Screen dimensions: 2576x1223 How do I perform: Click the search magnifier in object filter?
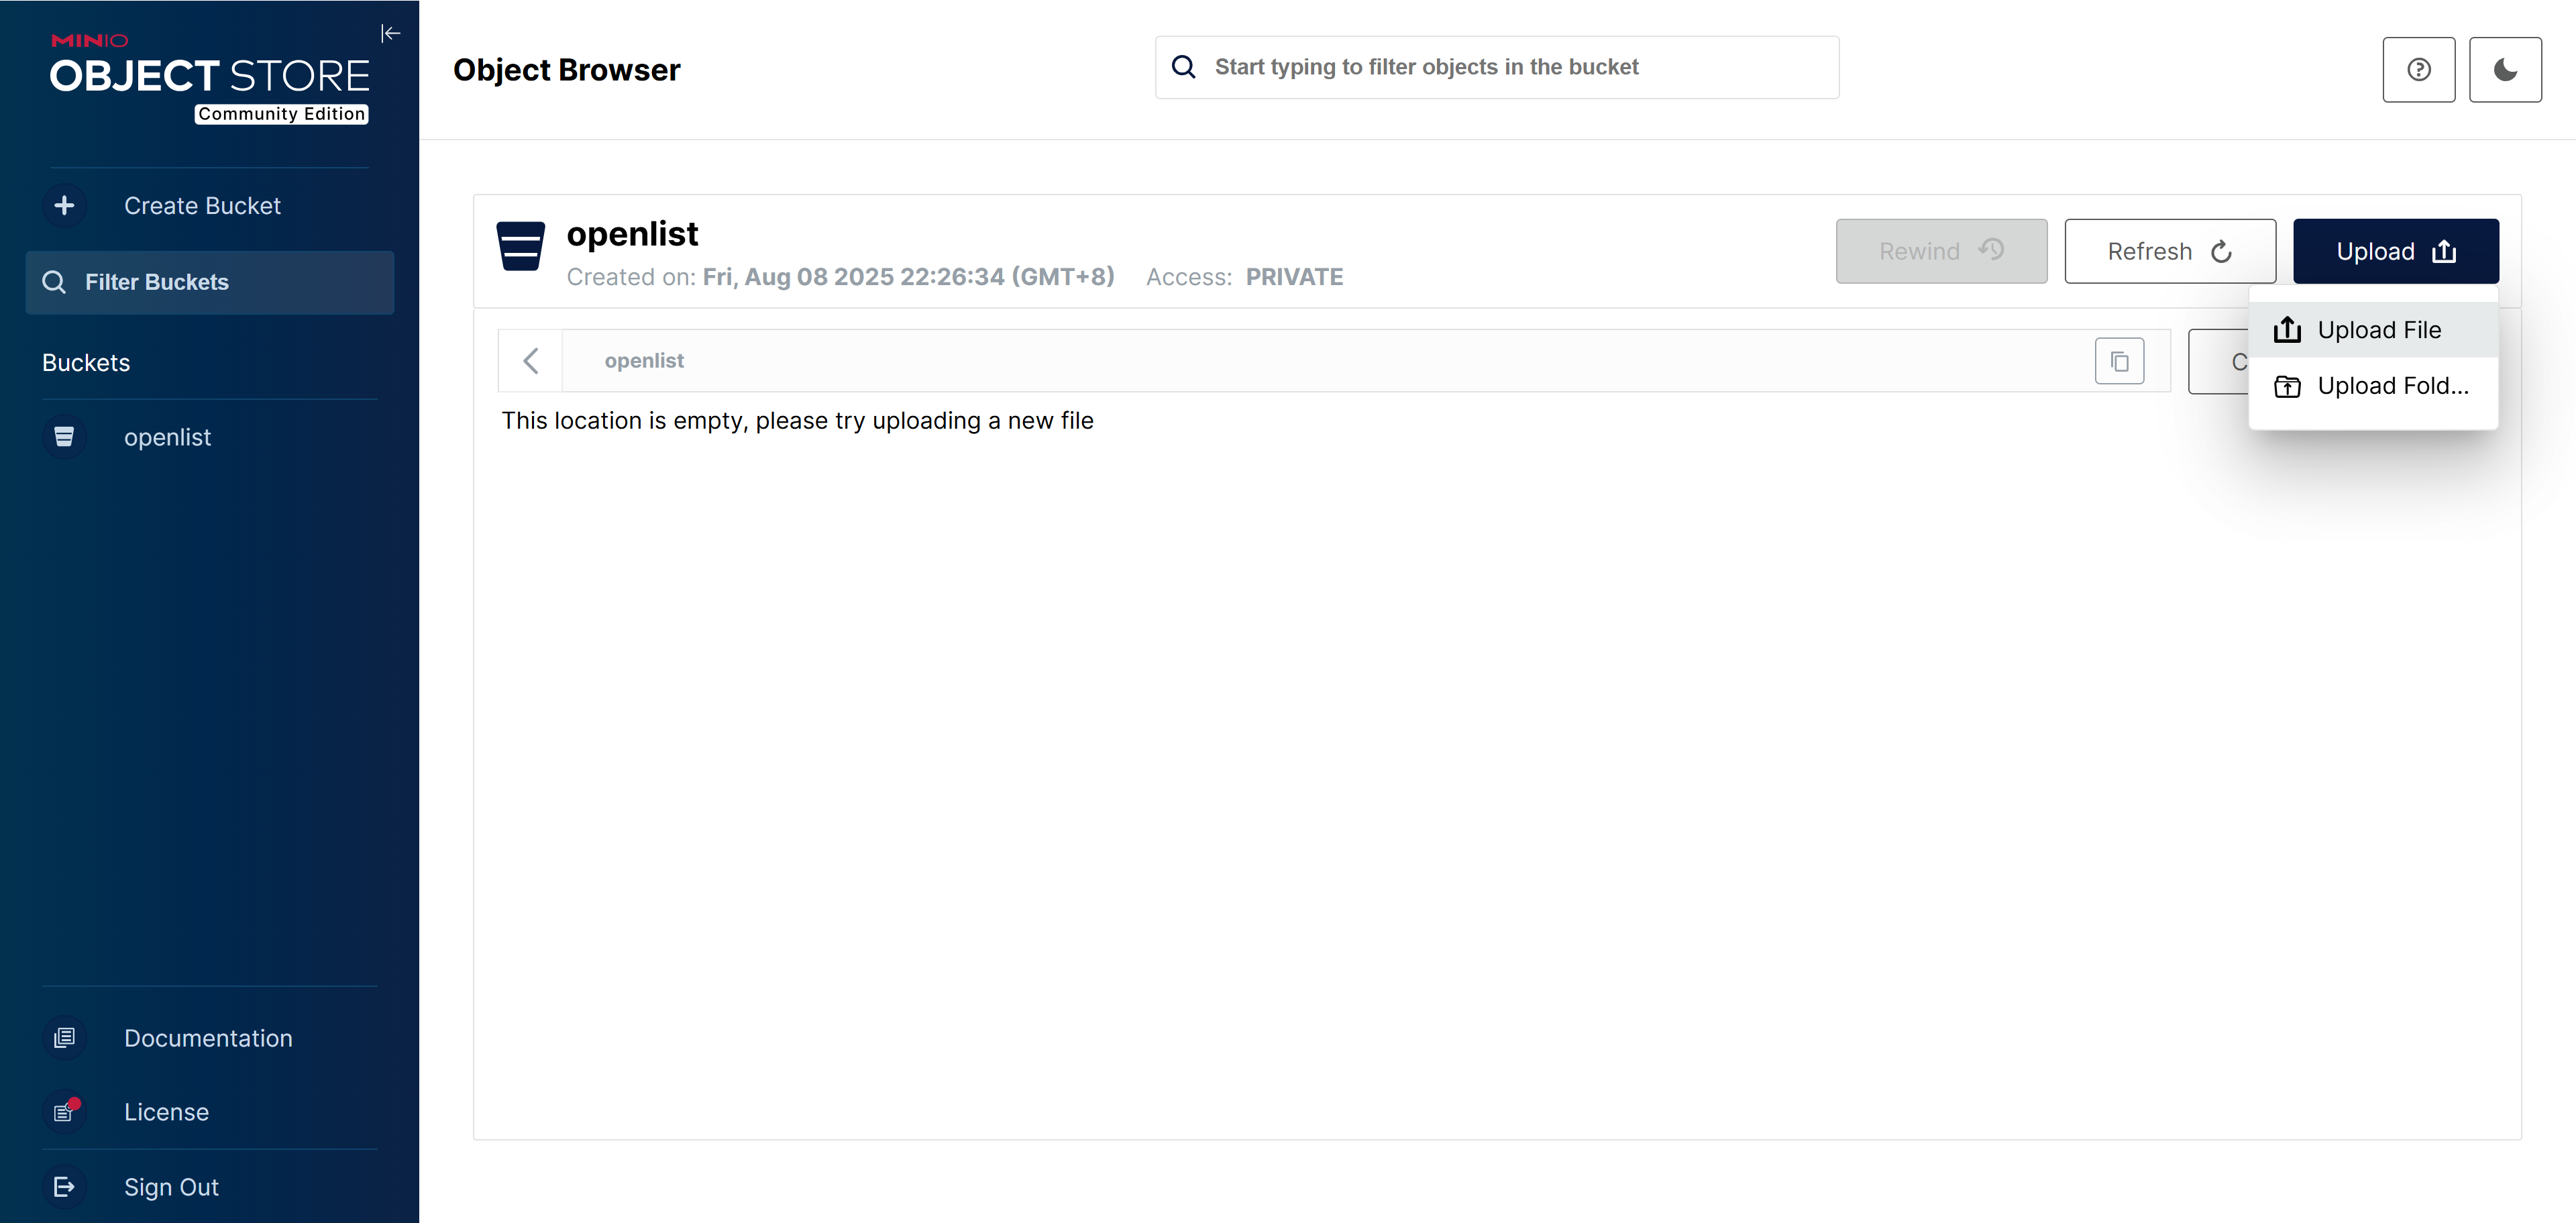(1184, 67)
